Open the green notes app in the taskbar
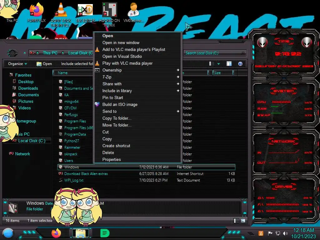Screen dimensions: 320x240 (105, 233)
